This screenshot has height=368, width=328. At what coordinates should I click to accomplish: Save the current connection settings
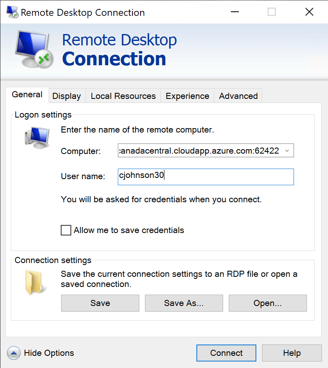(x=100, y=303)
